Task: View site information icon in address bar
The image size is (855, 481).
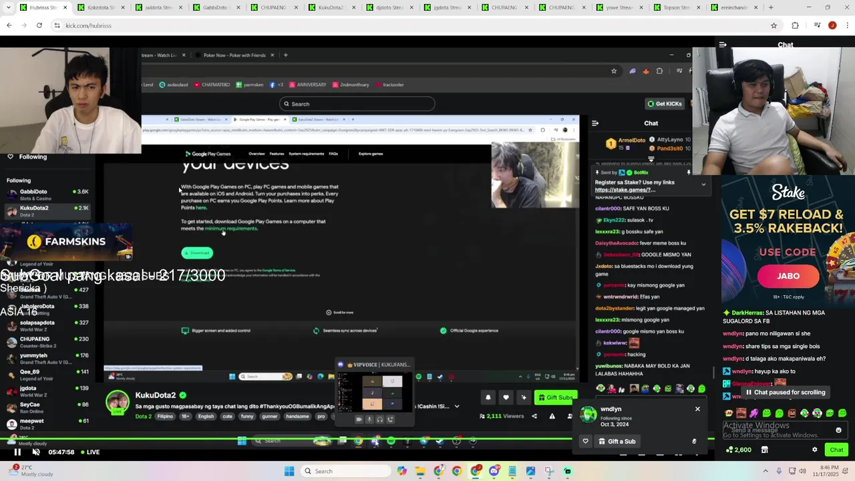Action: pyautogui.click(x=57, y=25)
